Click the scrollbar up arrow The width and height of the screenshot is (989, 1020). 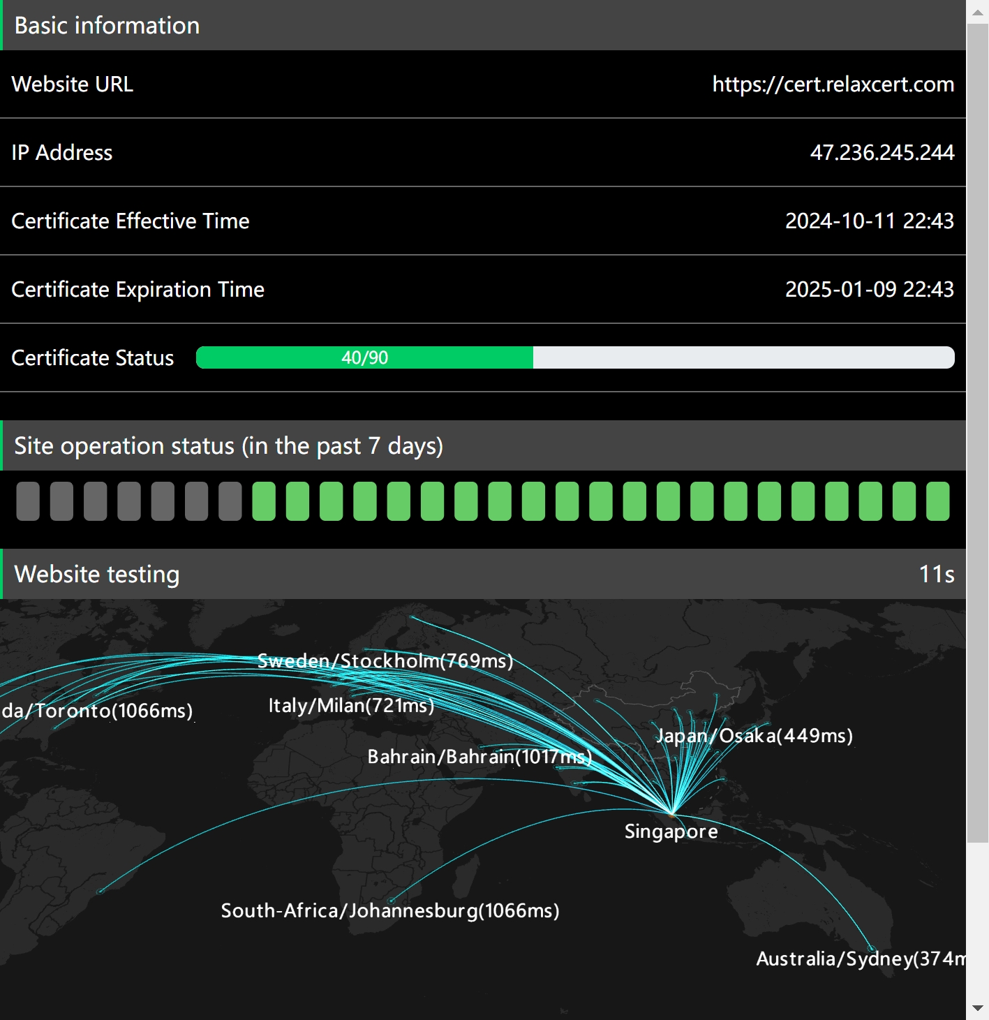978,13
